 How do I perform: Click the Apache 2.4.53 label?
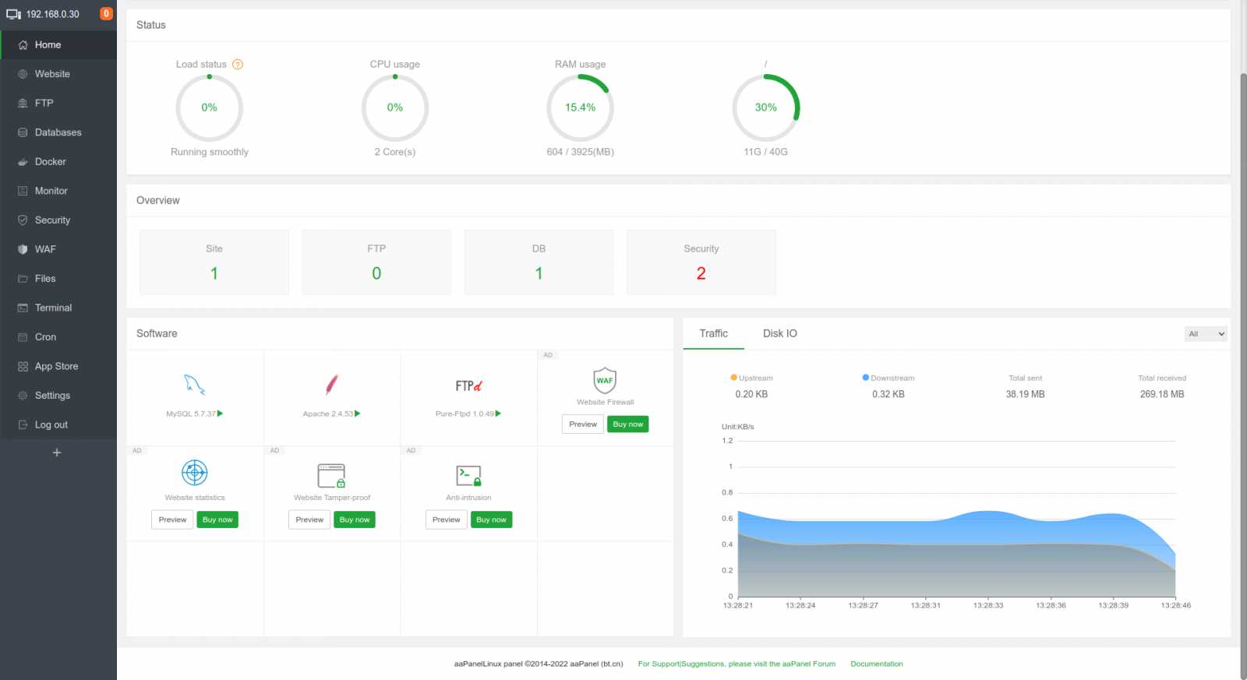[328, 414]
